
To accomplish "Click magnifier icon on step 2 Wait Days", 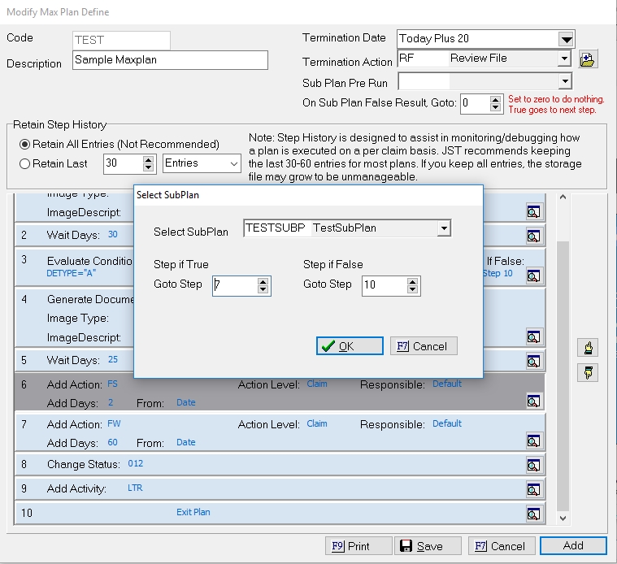I will tap(533, 236).
